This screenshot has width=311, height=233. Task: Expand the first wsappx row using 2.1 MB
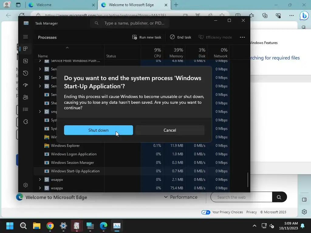click(40, 180)
